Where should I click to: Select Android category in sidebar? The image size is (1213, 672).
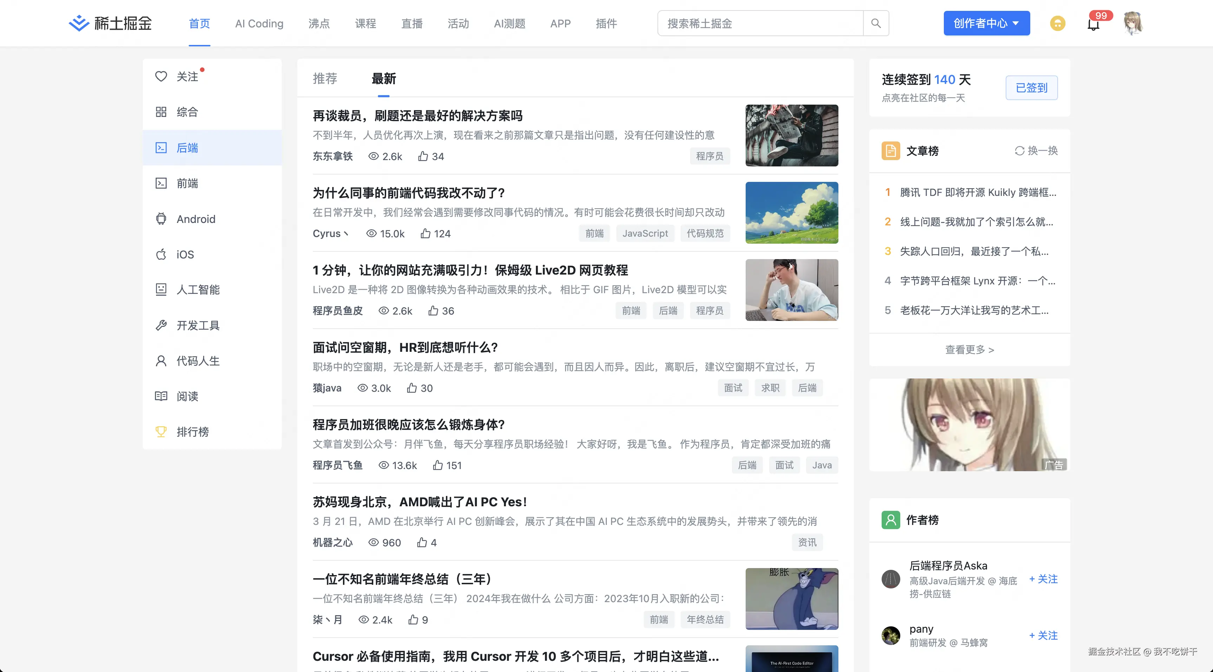point(195,219)
